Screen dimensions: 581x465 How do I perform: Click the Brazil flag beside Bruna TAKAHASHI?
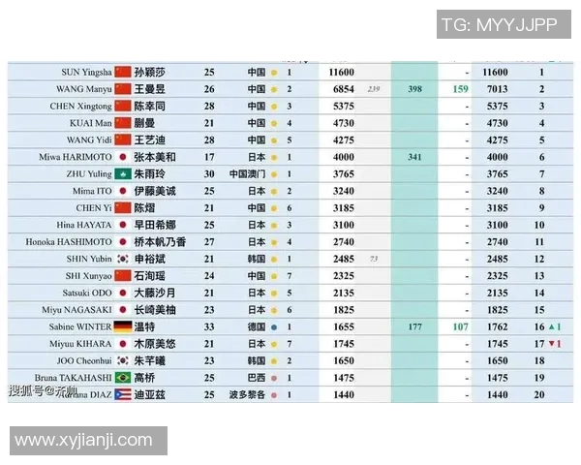point(123,378)
